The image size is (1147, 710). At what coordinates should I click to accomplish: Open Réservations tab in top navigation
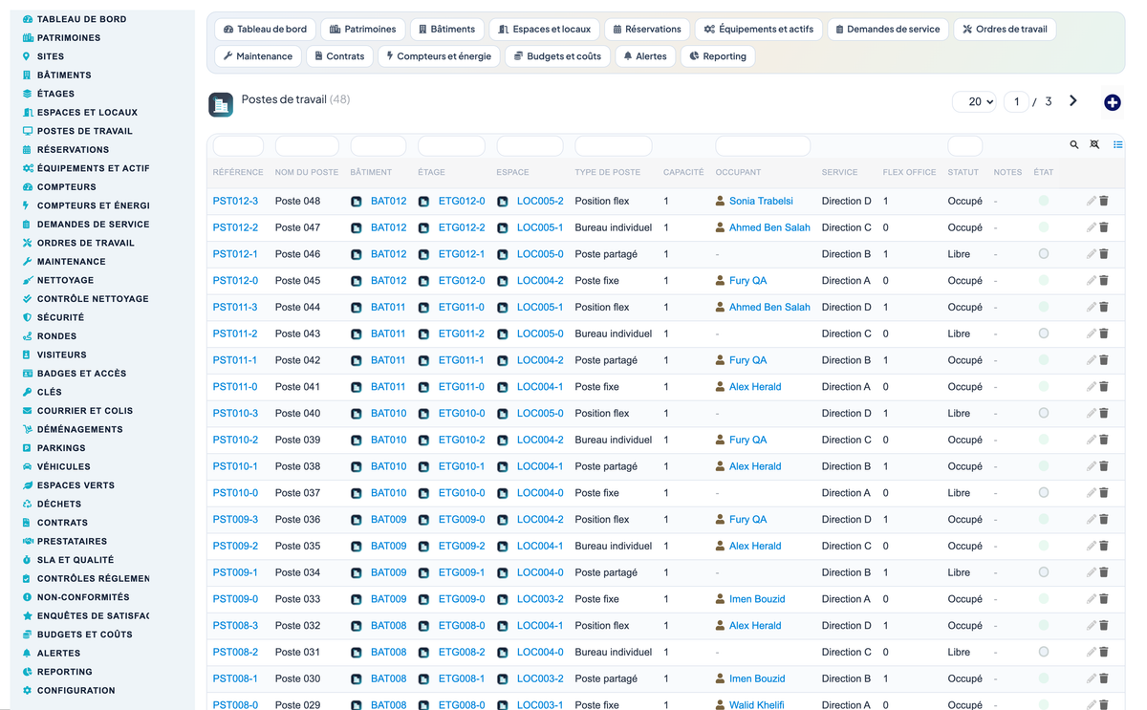point(647,30)
